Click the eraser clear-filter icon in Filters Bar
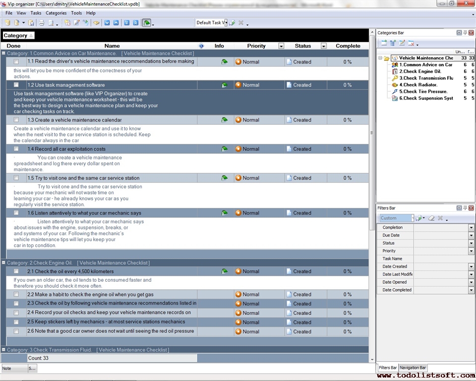The image size is (476, 381). (431, 218)
